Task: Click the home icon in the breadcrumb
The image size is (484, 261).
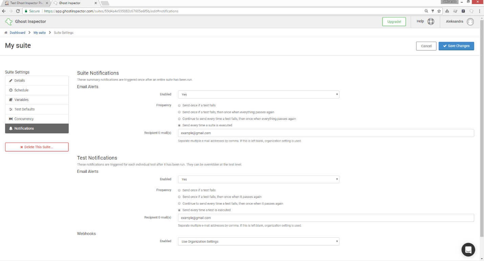Action: pyautogui.click(x=6, y=33)
